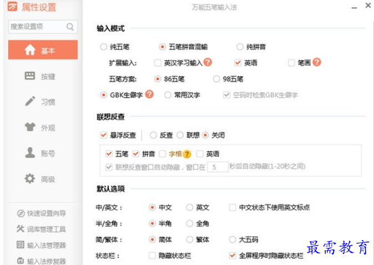374x265 pixels.
Task: Select 大五码 character option
Action: [233, 239]
